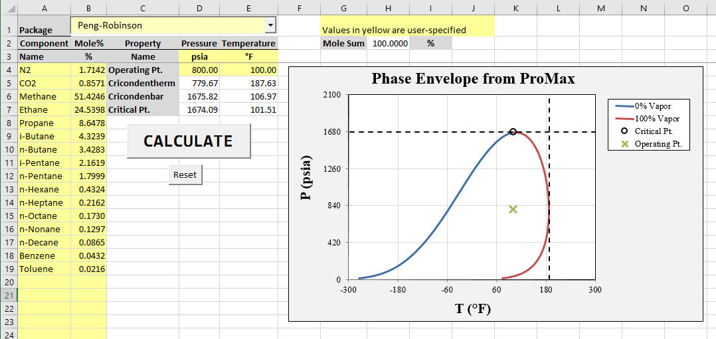This screenshot has width=716, height=339.
Task: Select the Critical Pt. temperature value 101.51
Action: 249,110
